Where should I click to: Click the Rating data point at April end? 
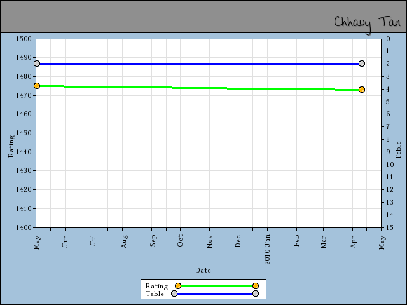(362, 90)
